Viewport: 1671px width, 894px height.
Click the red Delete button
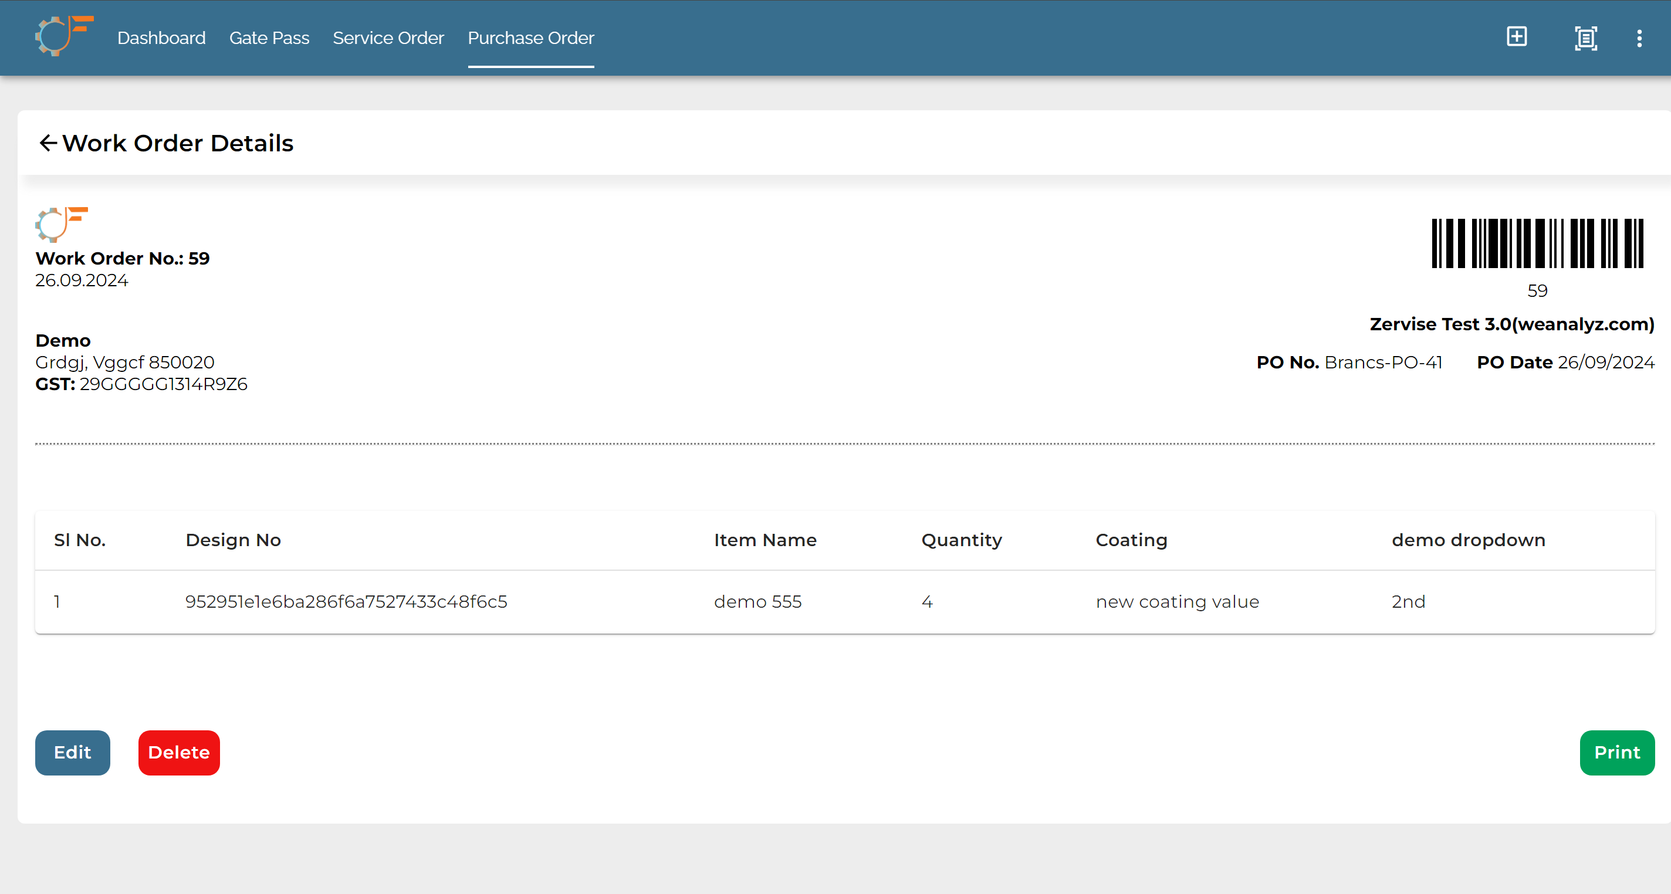click(x=178, y=753)
